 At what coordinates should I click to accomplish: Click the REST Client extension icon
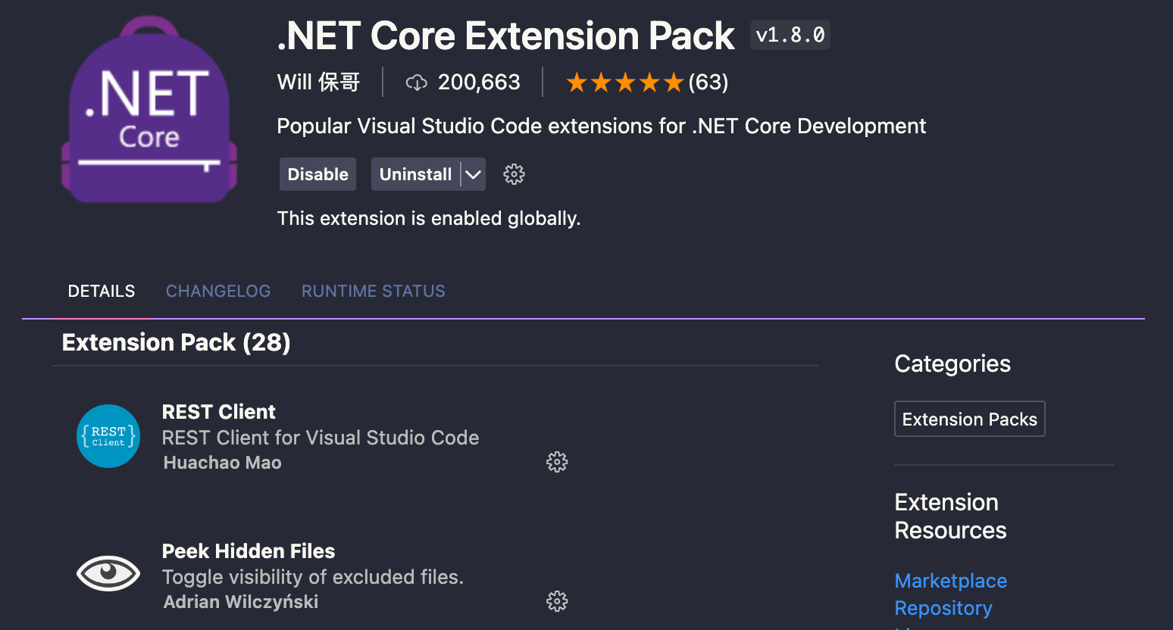(108, 436)
